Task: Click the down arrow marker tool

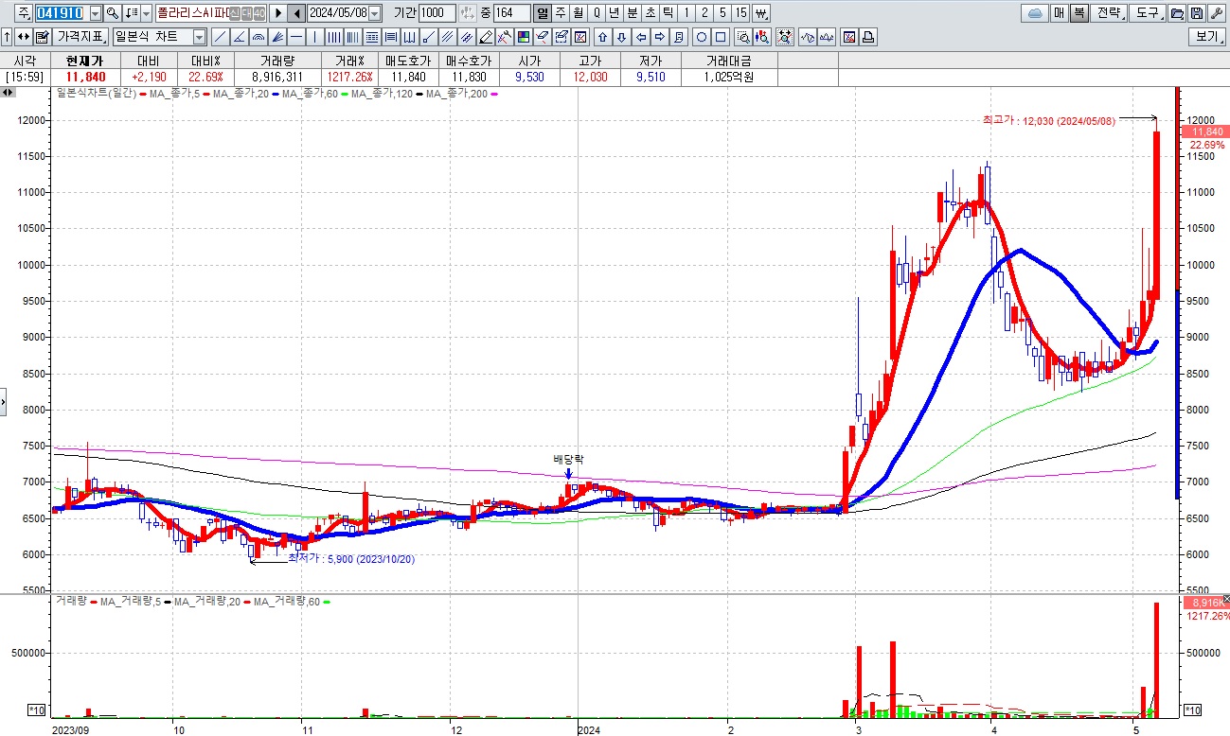Action: tap(622, 37)
